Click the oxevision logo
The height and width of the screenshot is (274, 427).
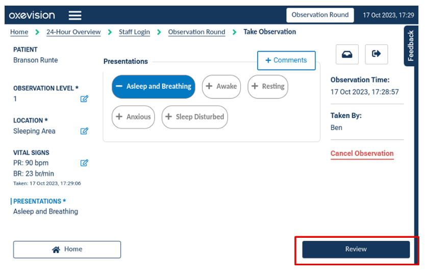pos(32,15)
